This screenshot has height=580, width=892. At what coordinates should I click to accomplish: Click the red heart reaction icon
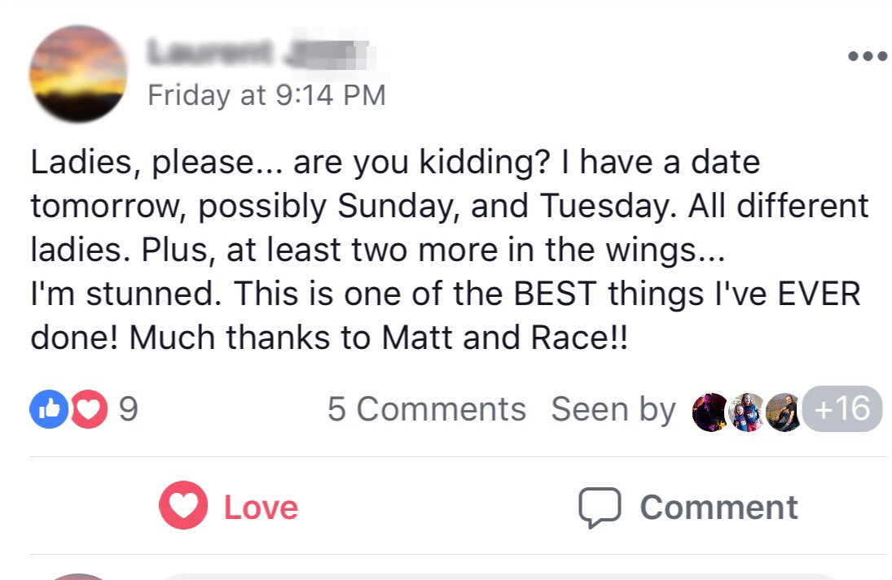tap(88, 409)
